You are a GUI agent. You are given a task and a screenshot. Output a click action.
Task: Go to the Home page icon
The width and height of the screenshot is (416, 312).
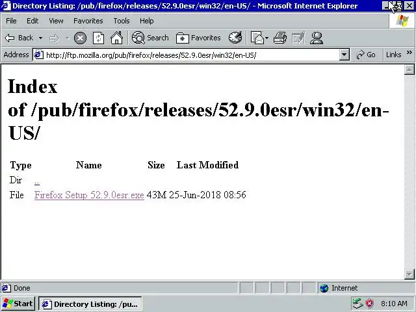(117, 38)
